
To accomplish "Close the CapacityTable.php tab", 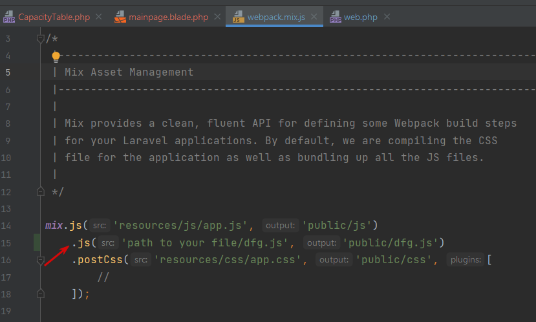I will point(99,17).
